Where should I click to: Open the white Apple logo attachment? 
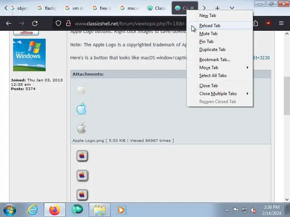[x=81, y=89]
